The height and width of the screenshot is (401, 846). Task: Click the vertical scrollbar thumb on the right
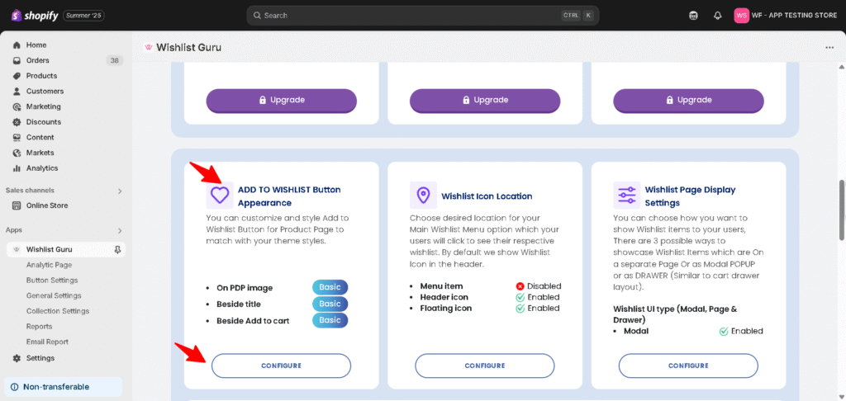tap(841, 210)
